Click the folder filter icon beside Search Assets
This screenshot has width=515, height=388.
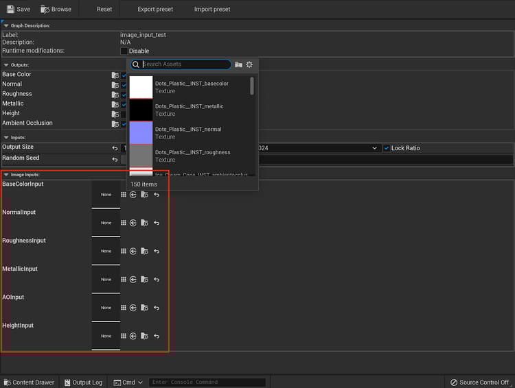[x=238, y=64]
